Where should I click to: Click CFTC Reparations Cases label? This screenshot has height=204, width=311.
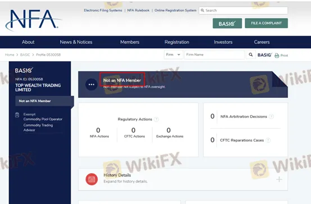tap(242, 140)
